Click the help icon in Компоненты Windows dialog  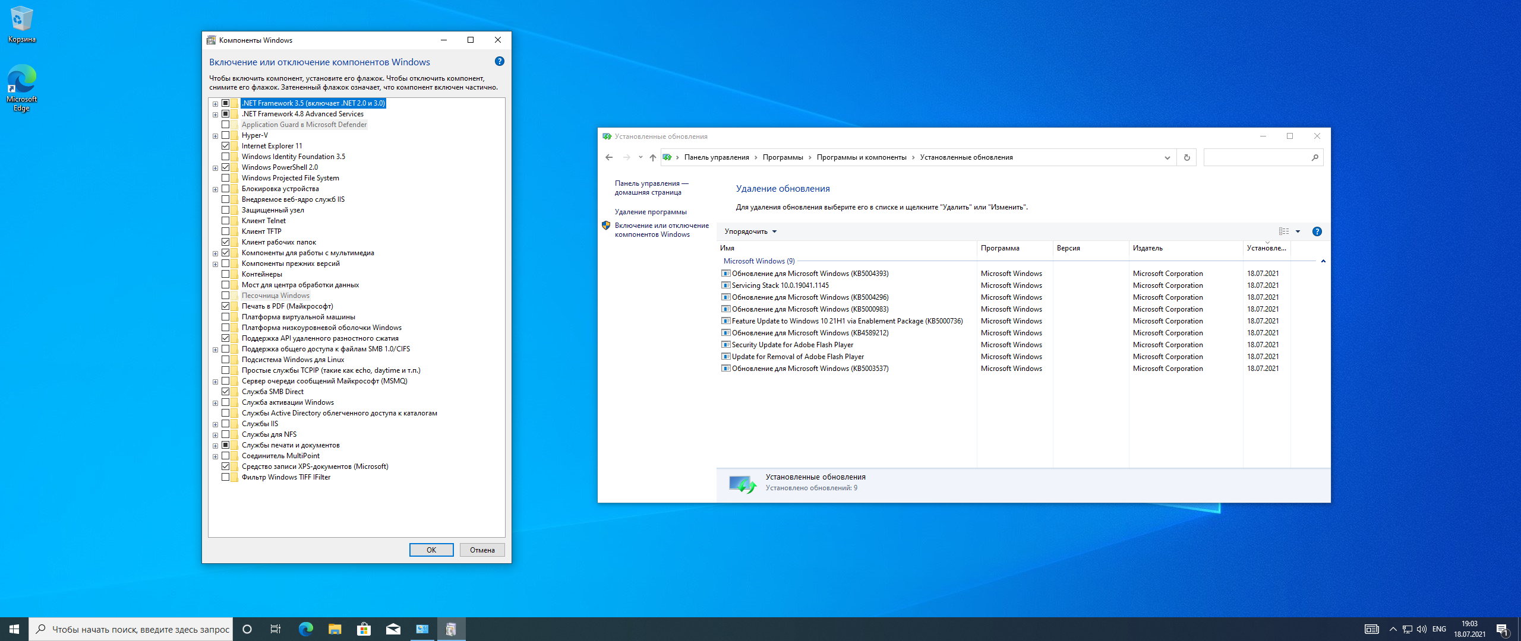(x=500, y=61)
